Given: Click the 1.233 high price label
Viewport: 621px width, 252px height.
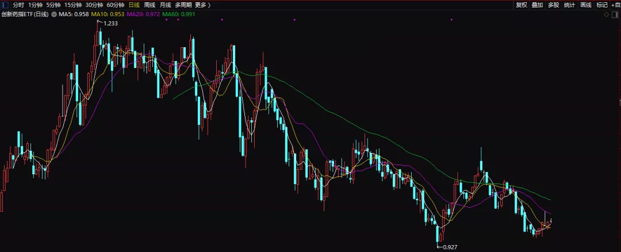Looking at the screenshot, I should point(110,24).
